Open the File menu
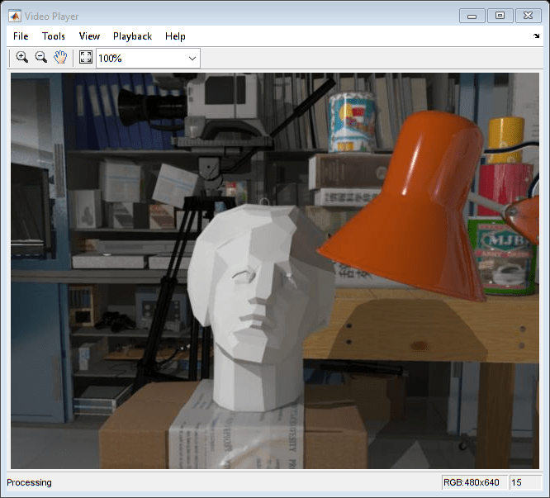The height and width of the screenshot is (498, 550). click(21, 36)
